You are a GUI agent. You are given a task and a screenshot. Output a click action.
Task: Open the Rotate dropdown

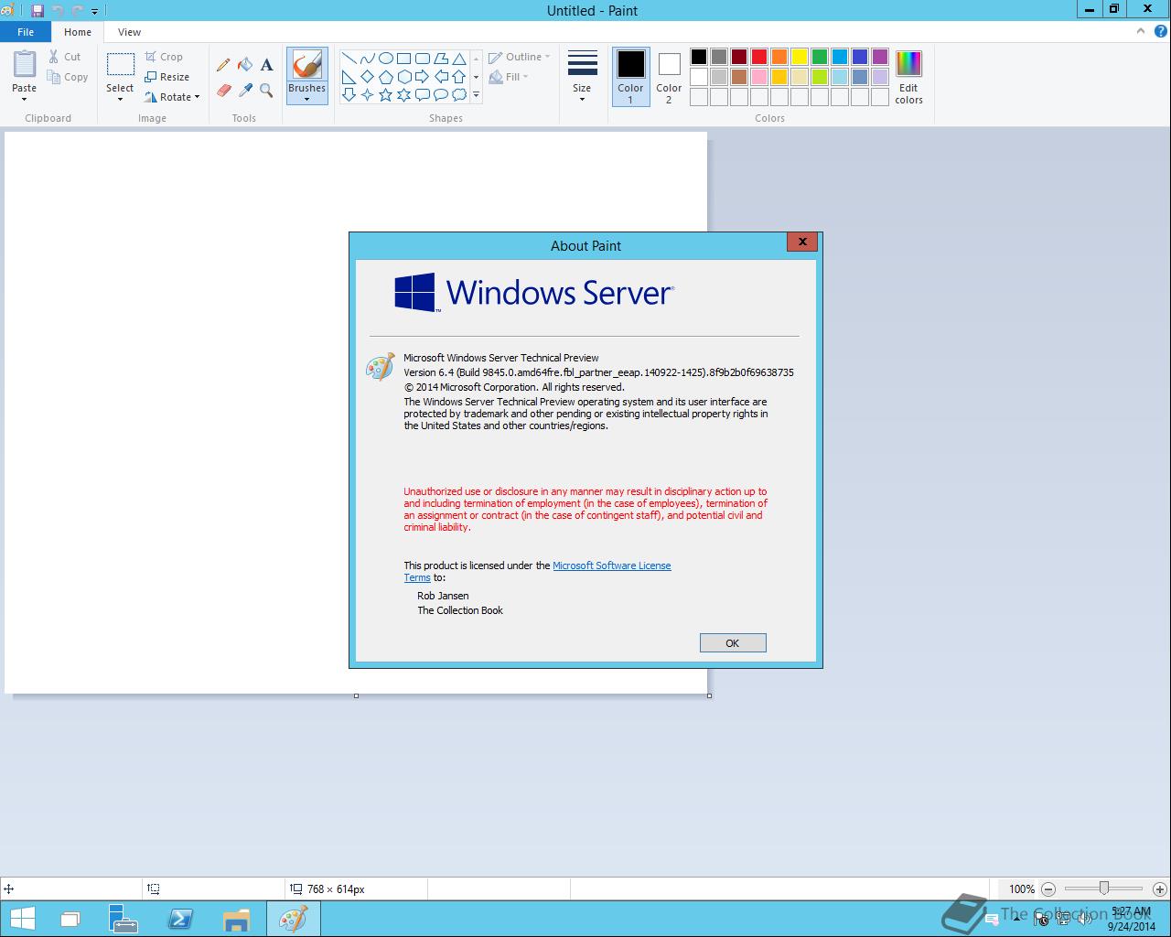pos(172,97)
